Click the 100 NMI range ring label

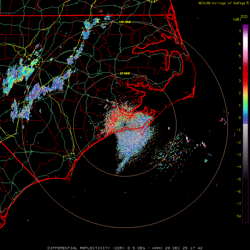(125, 22)
